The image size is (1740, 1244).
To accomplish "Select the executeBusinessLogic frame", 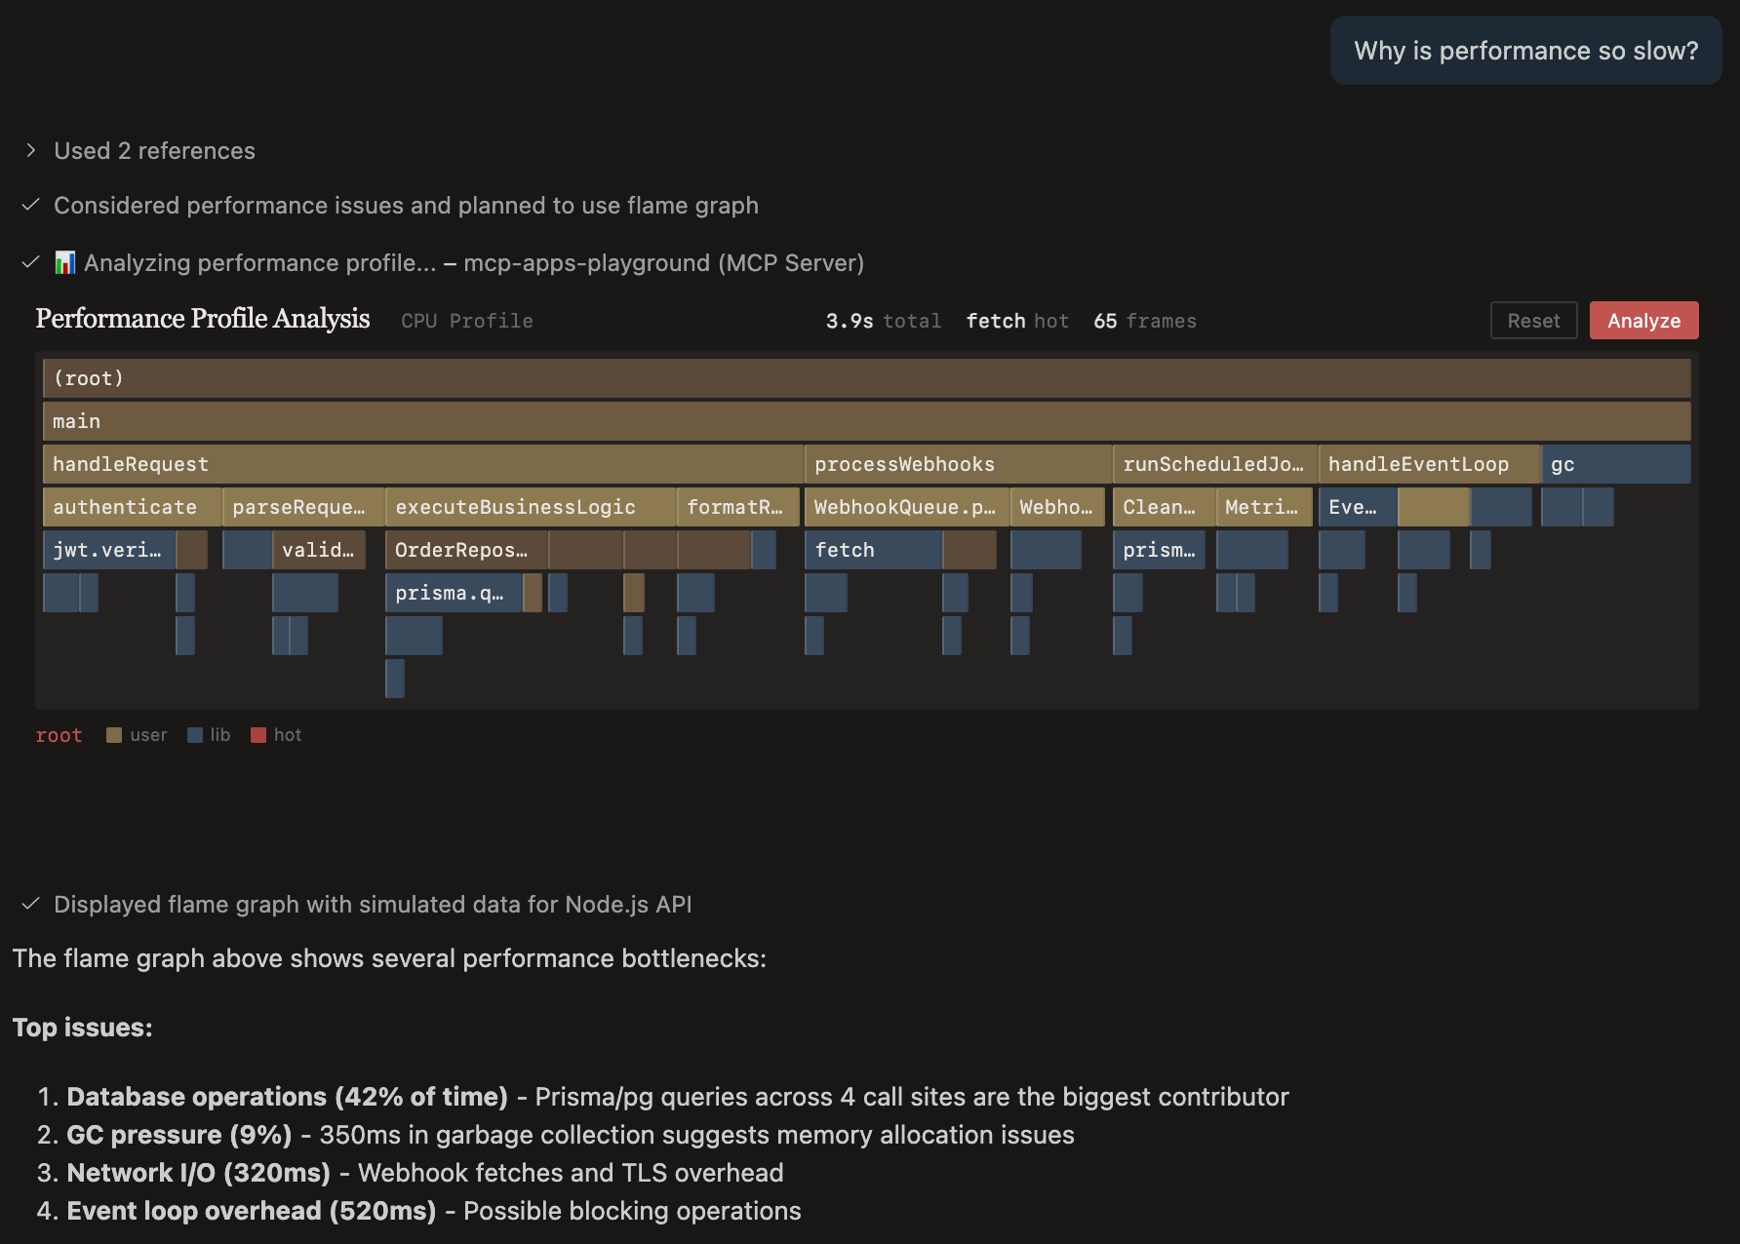I will 530,506.
